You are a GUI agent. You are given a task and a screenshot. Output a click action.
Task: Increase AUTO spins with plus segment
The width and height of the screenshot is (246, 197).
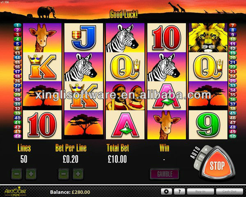coord(207,150)
